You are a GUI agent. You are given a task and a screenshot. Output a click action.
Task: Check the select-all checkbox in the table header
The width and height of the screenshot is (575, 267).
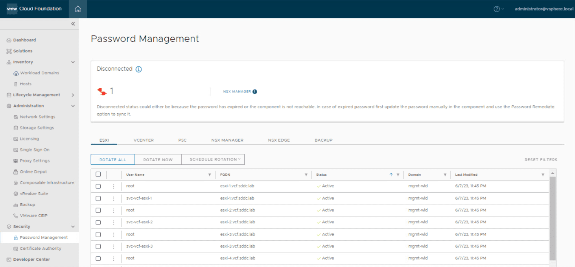coord(98,174)
